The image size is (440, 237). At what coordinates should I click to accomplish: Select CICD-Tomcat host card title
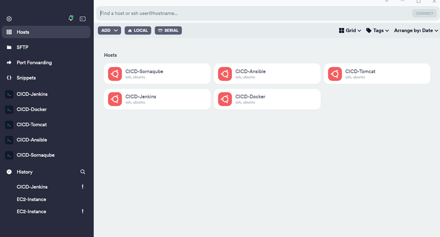click(x=360, y=71)
